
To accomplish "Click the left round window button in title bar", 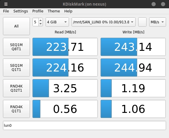I will pos(154,4).
